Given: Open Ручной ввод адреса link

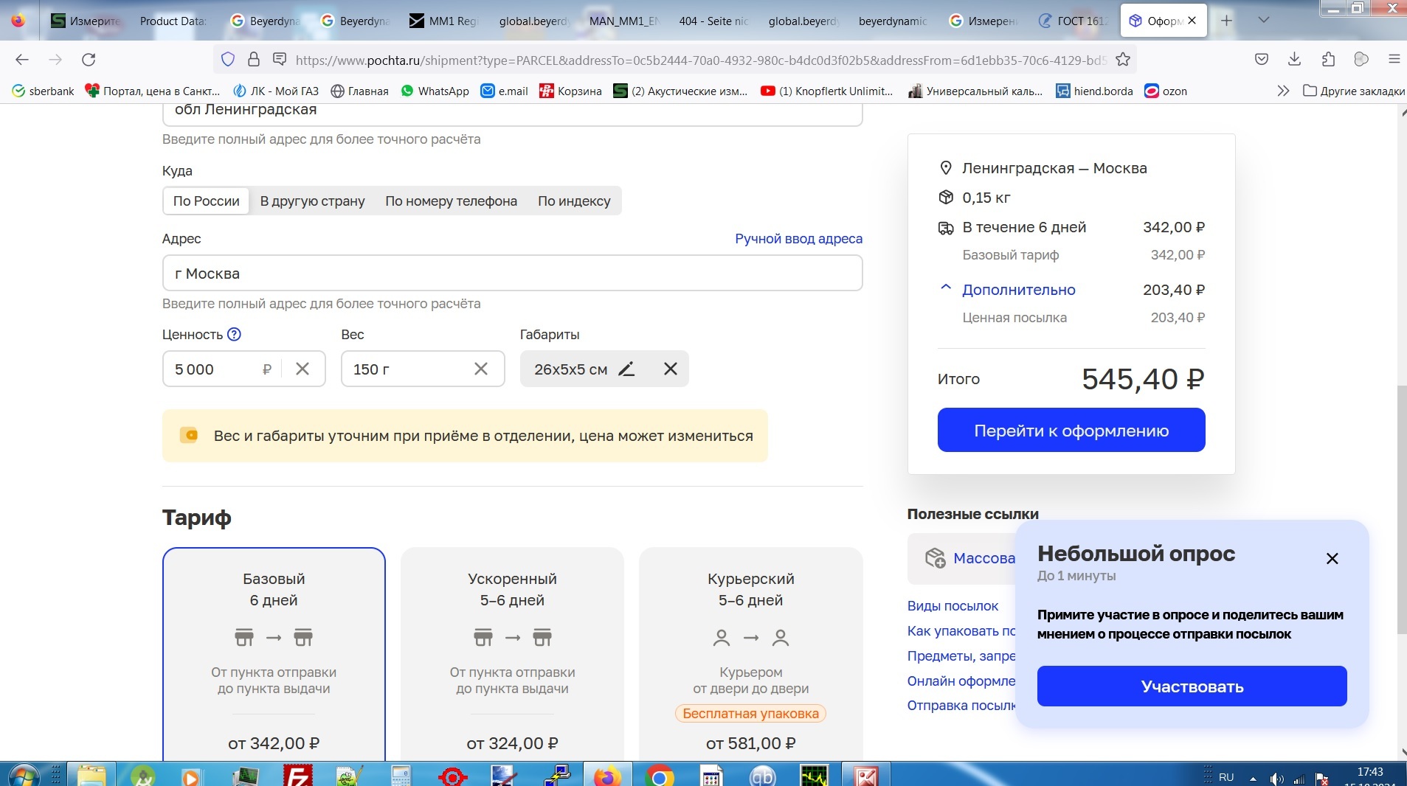Looking at the screenshot, I should click(x=798, y=239).
